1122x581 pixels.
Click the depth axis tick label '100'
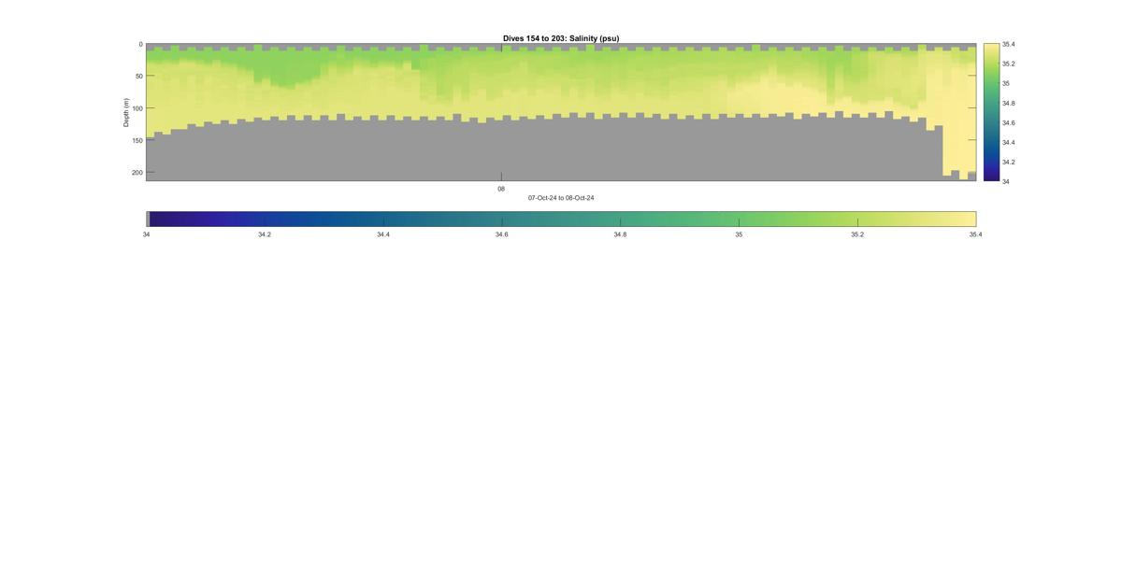tap(137, 108)
